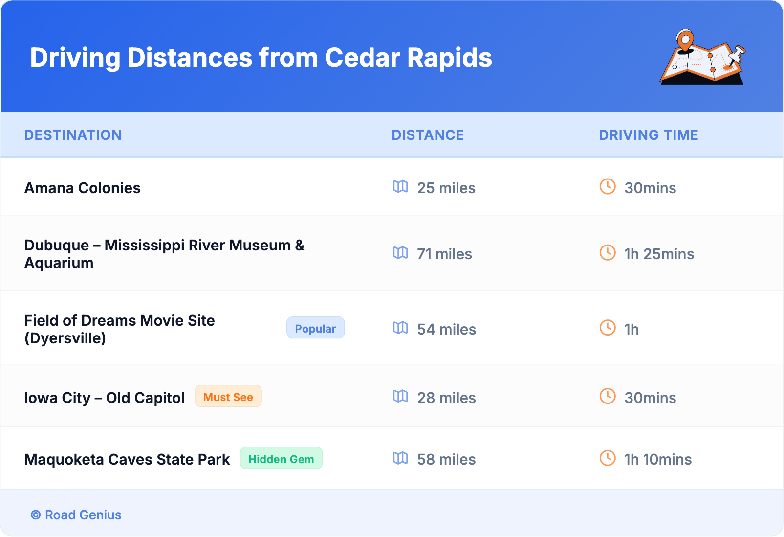Open the Road Genius copyright link
Viewport: 784px width, 537px height.
pyautogui.click(x=76, y=515)
